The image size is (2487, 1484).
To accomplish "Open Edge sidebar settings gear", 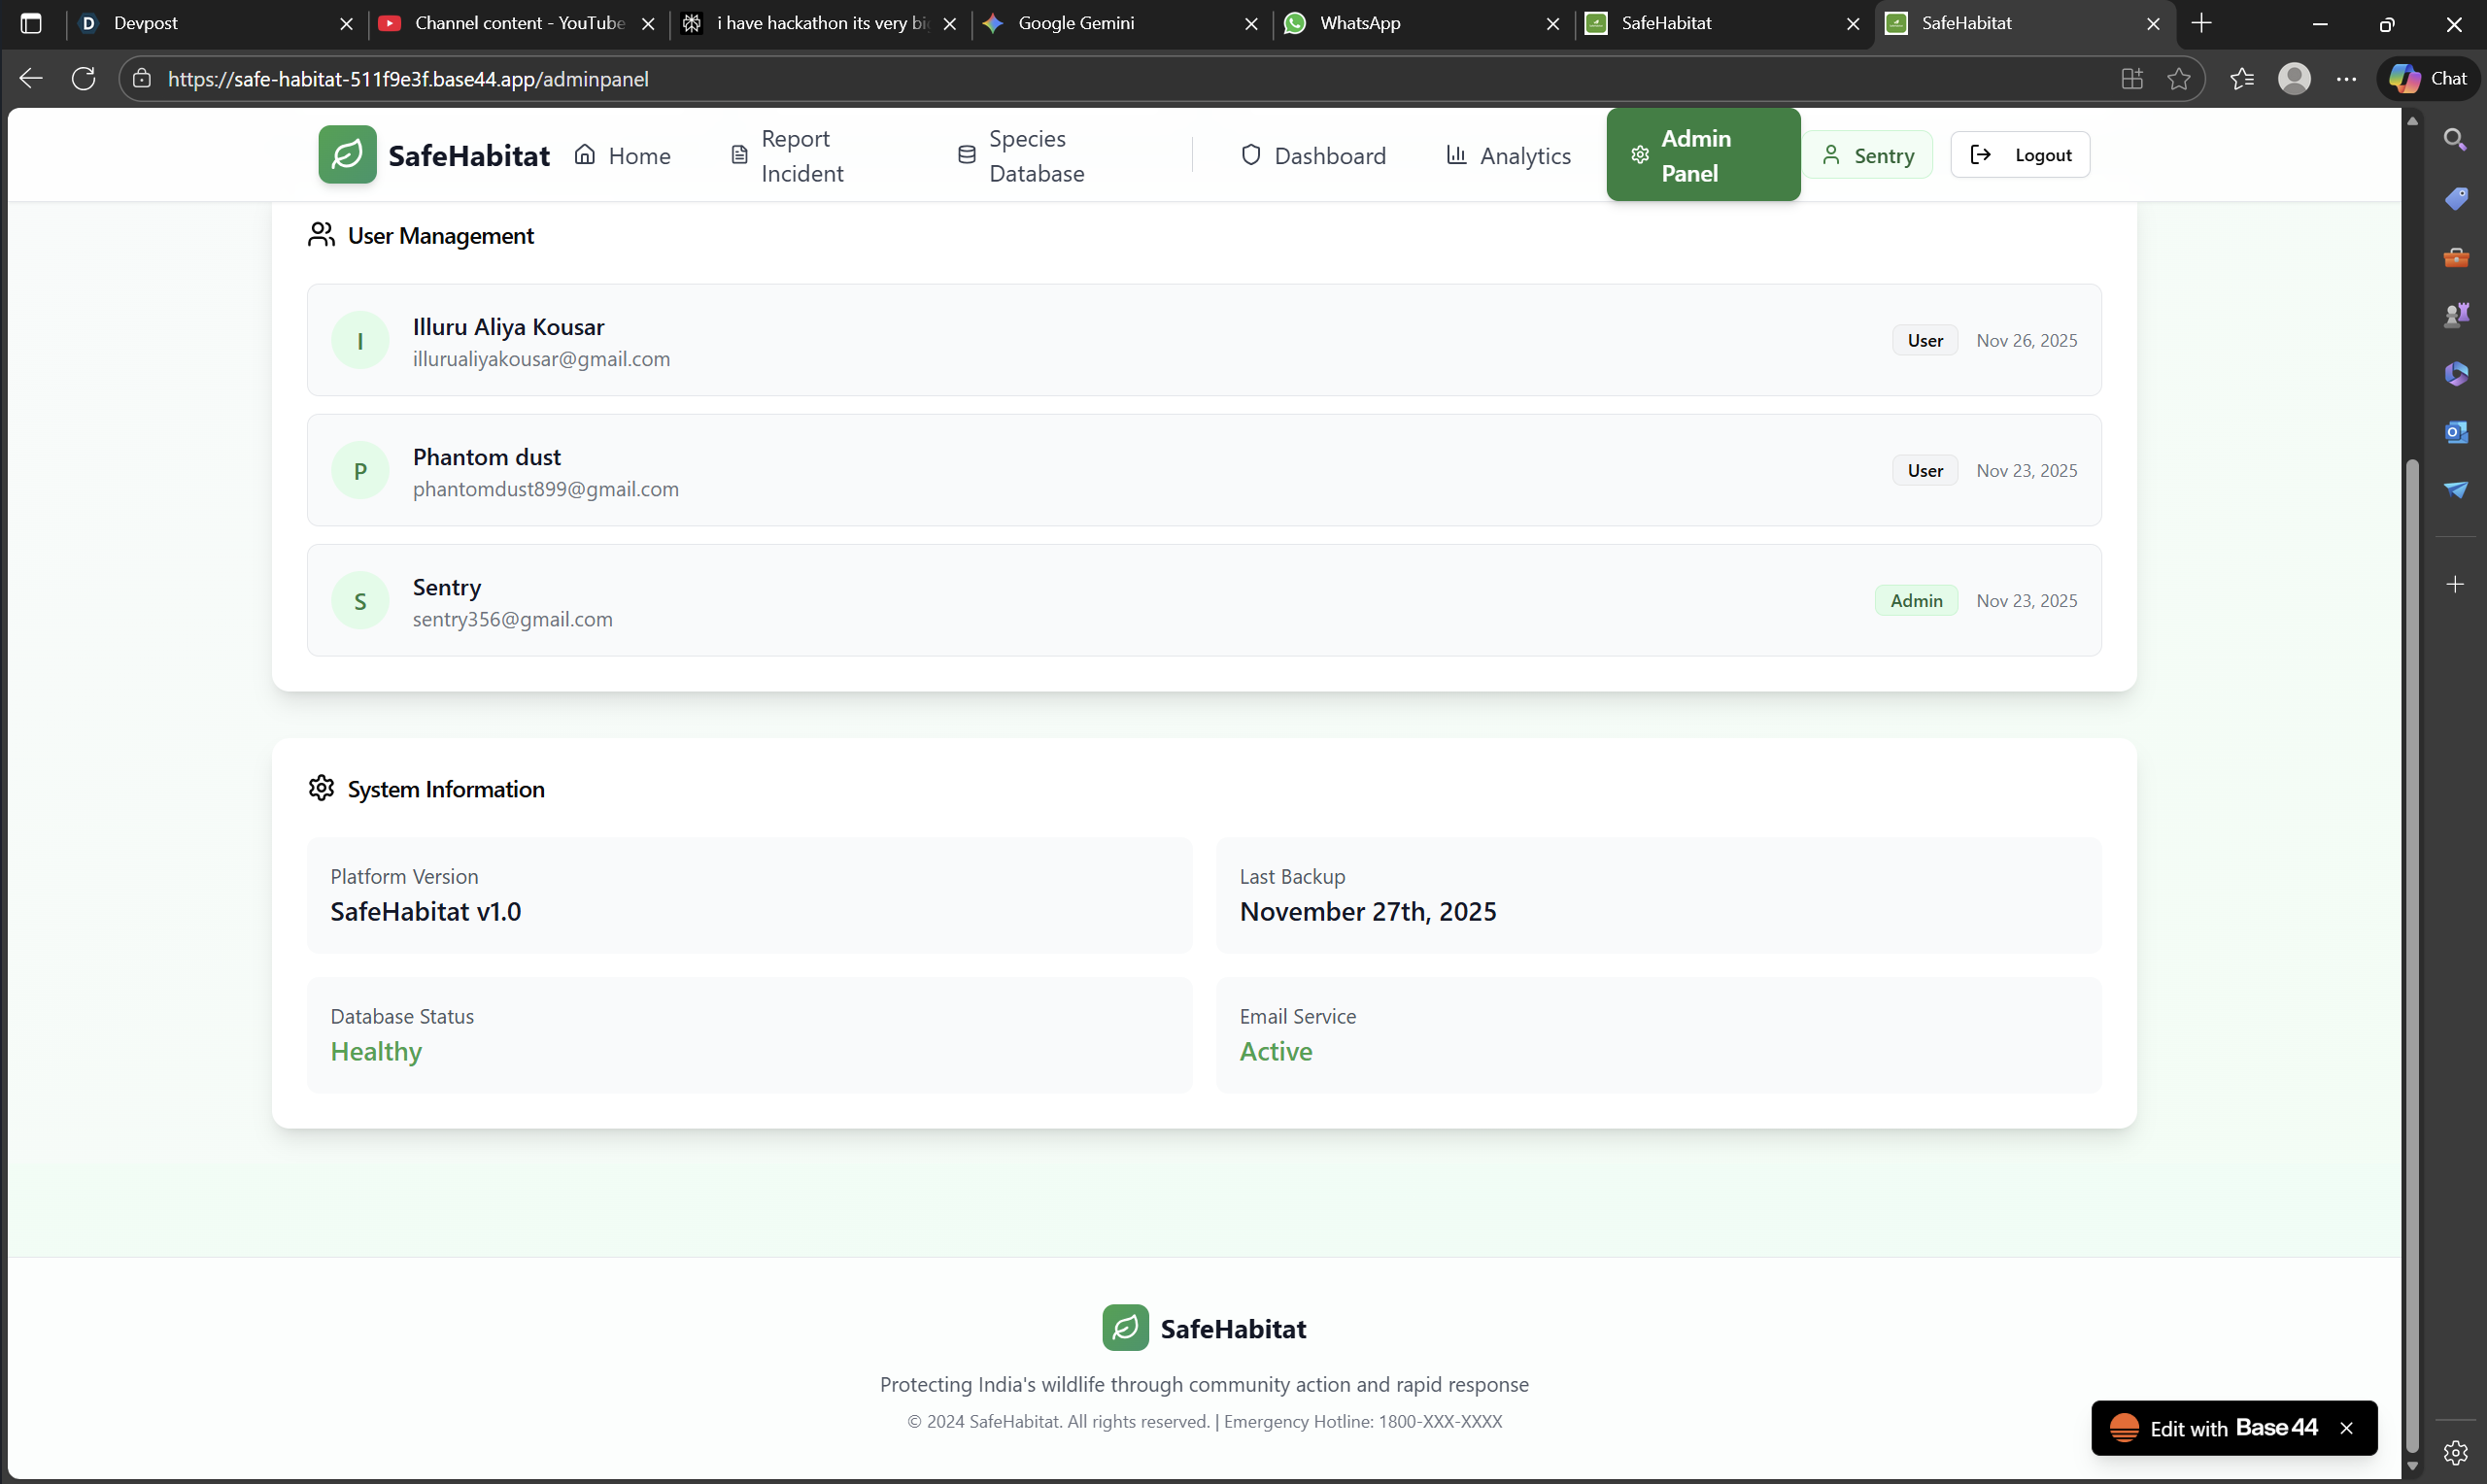I will click(x=2455, y=1452).
